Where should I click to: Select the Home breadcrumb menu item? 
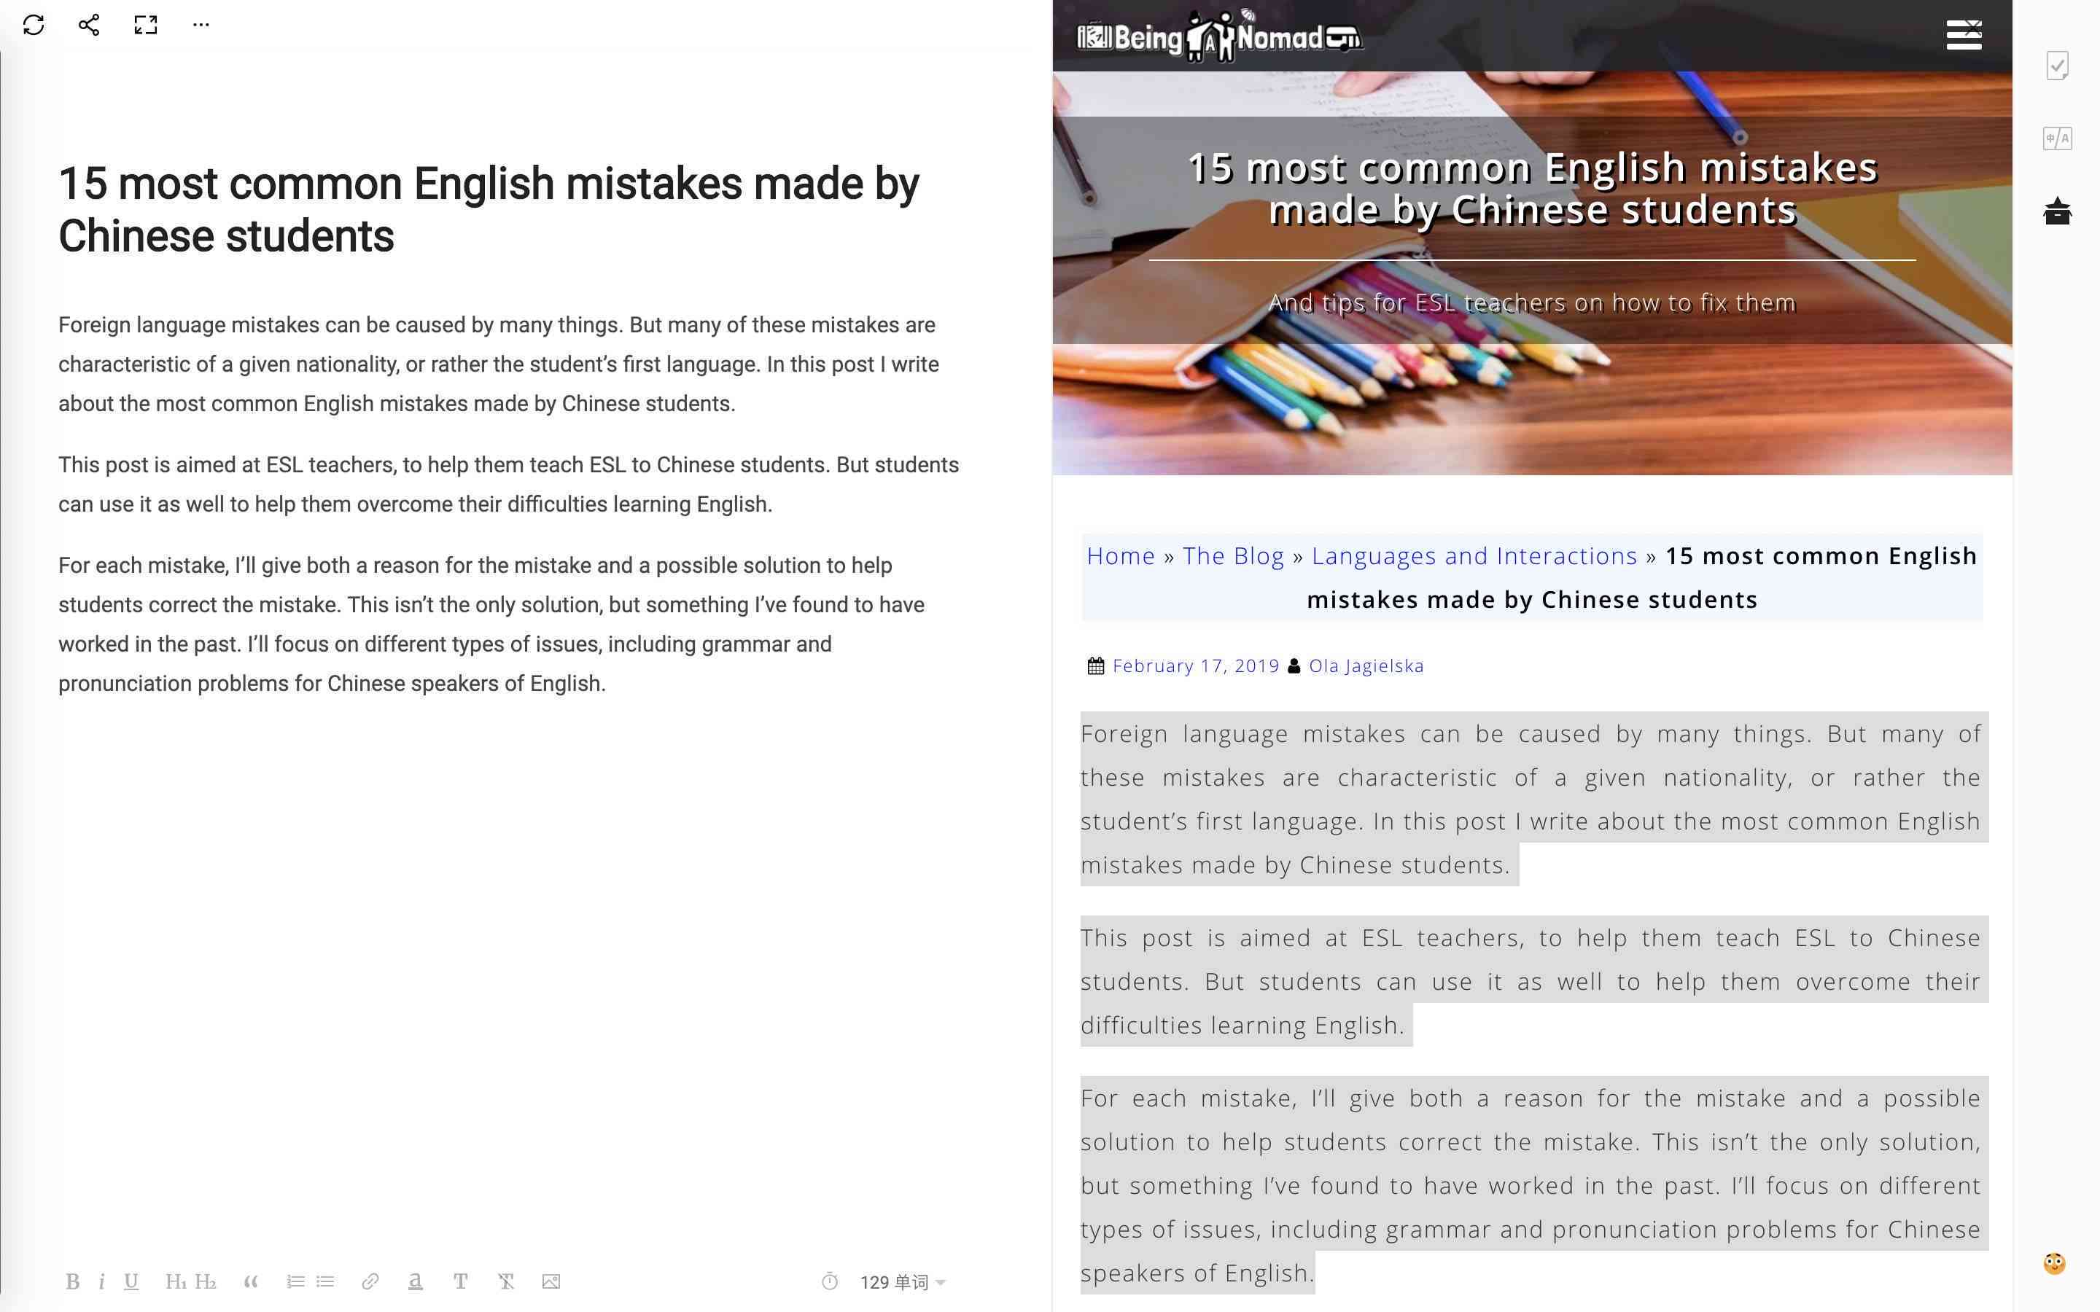1120,555
